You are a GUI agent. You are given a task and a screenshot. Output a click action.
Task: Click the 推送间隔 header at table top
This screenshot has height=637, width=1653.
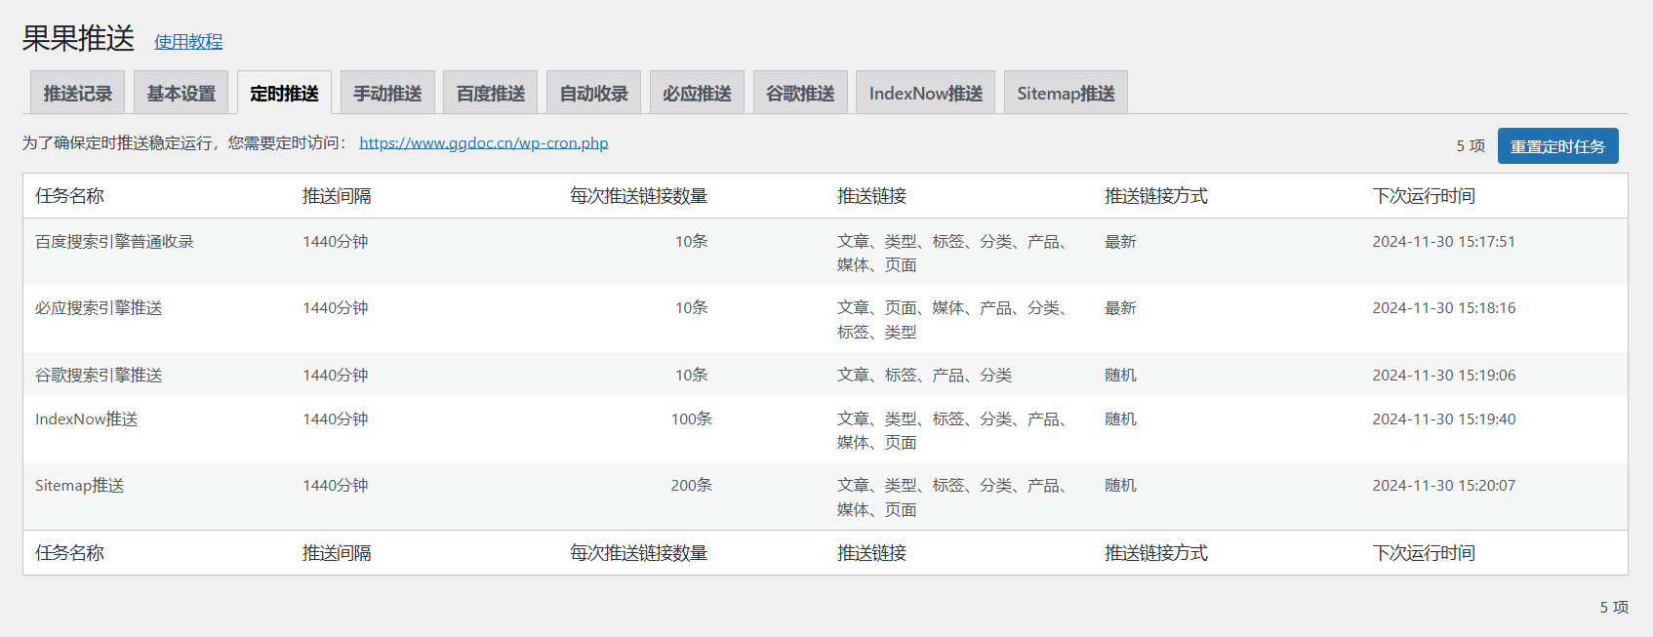pos(337,196)
